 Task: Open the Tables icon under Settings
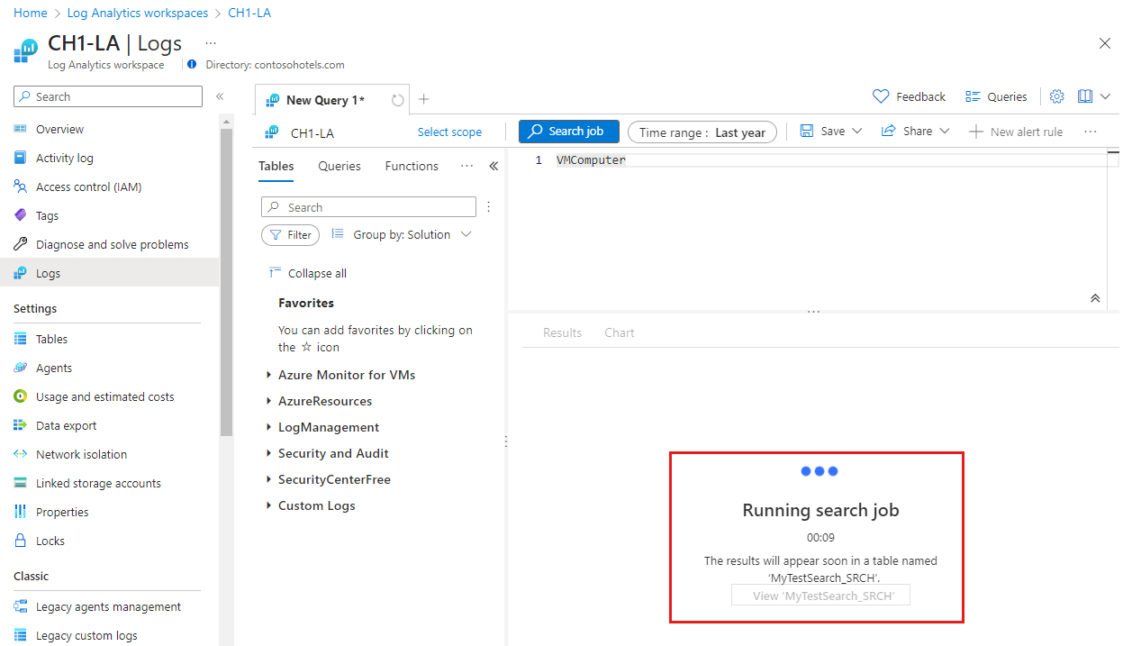[x=20, y=339]
